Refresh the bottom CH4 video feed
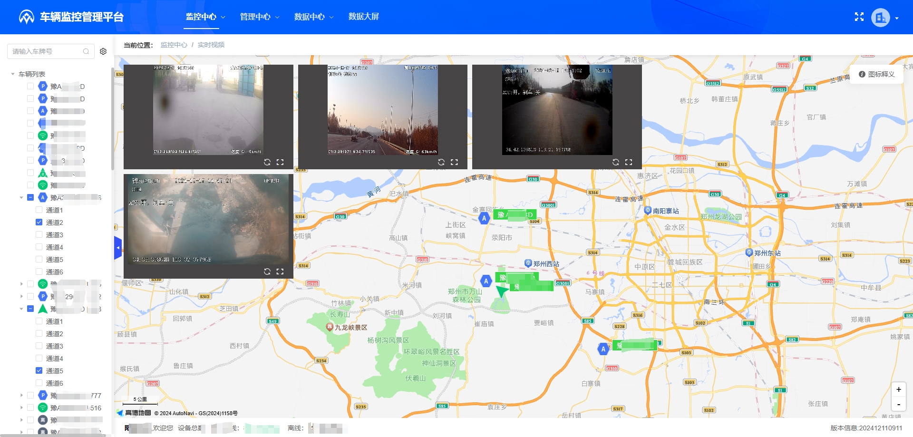 coord(267,272)
